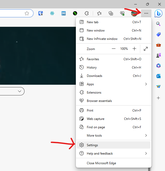
Task: Expand the More tools submenu
Action: coord(114,136)
